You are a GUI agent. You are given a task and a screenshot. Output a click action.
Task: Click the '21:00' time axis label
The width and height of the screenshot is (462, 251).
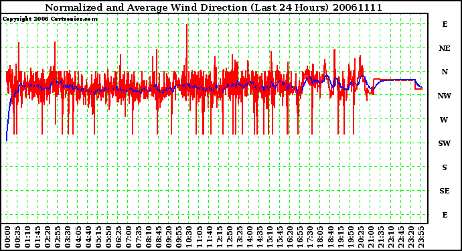[x=371, y=237]
